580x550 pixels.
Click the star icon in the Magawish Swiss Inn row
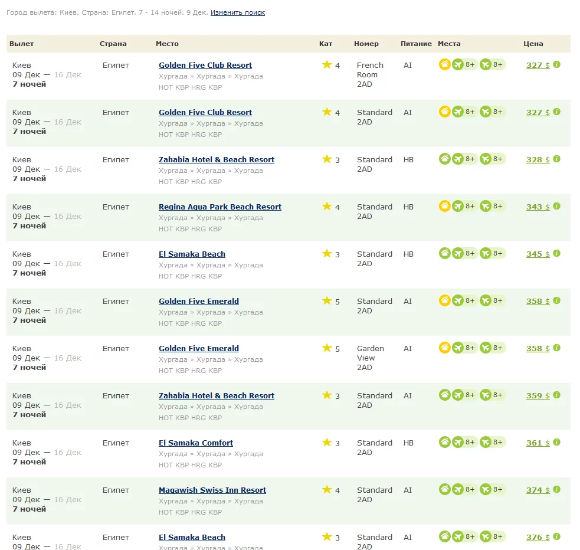click(x=327, y=490)
